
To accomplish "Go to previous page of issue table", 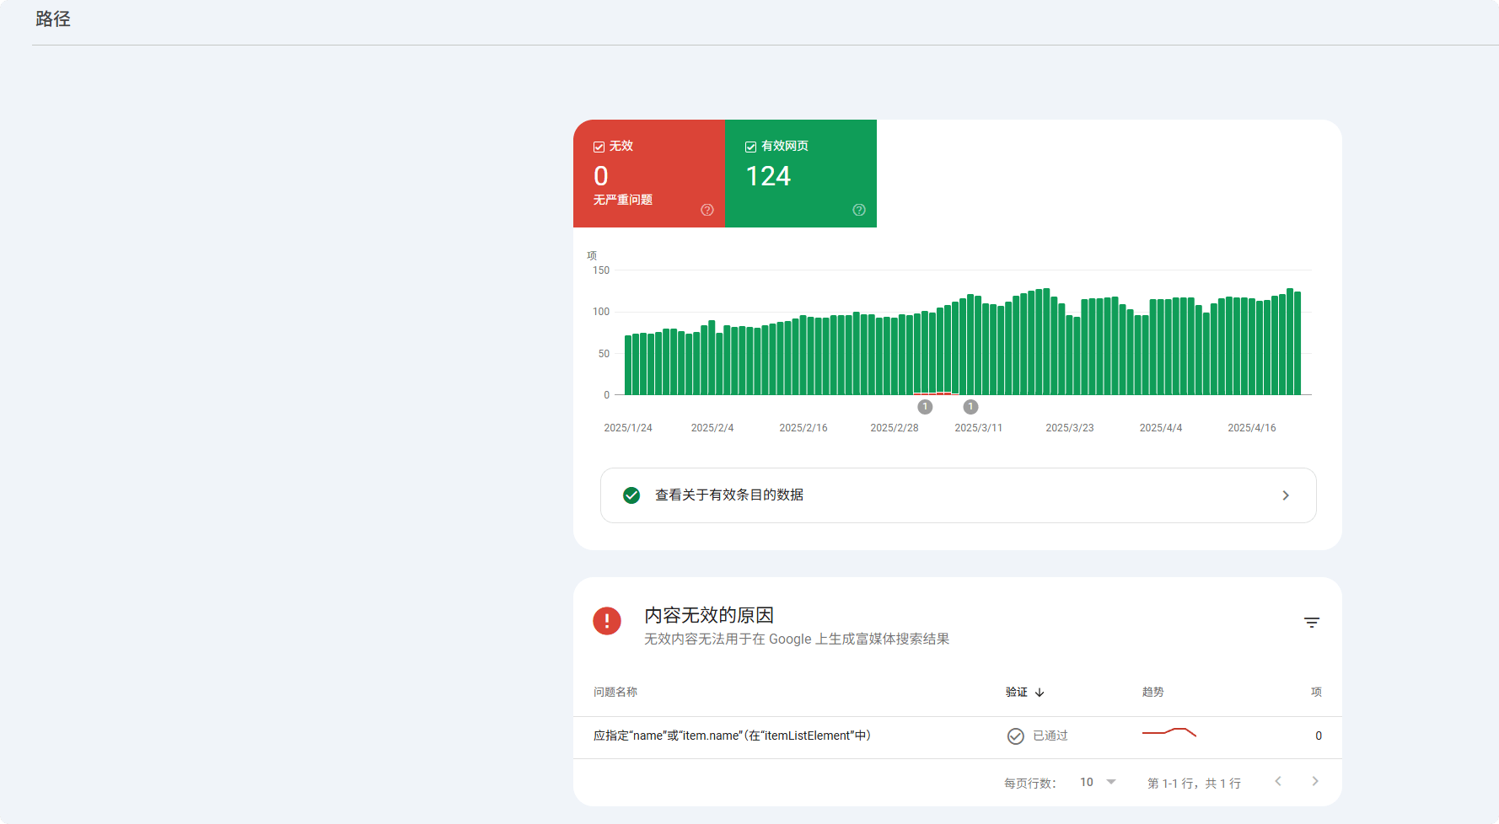I will [x=1278, y=781].
